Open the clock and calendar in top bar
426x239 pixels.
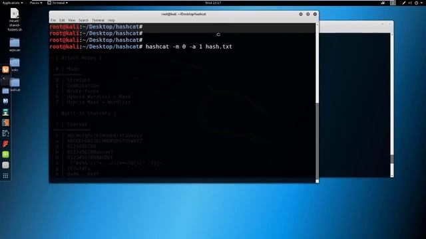[x=213, y=3]
